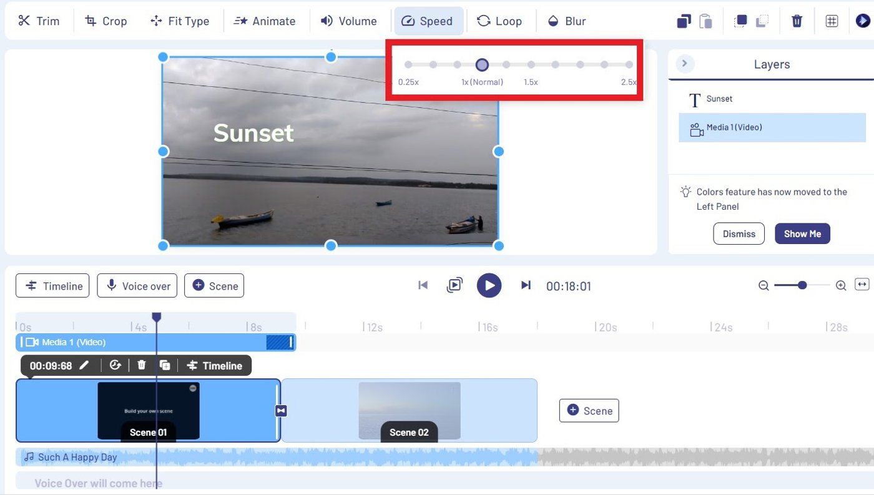Screen dimensions: 874x495
Task: Open the Trim tool
Action: pos(39,21)
